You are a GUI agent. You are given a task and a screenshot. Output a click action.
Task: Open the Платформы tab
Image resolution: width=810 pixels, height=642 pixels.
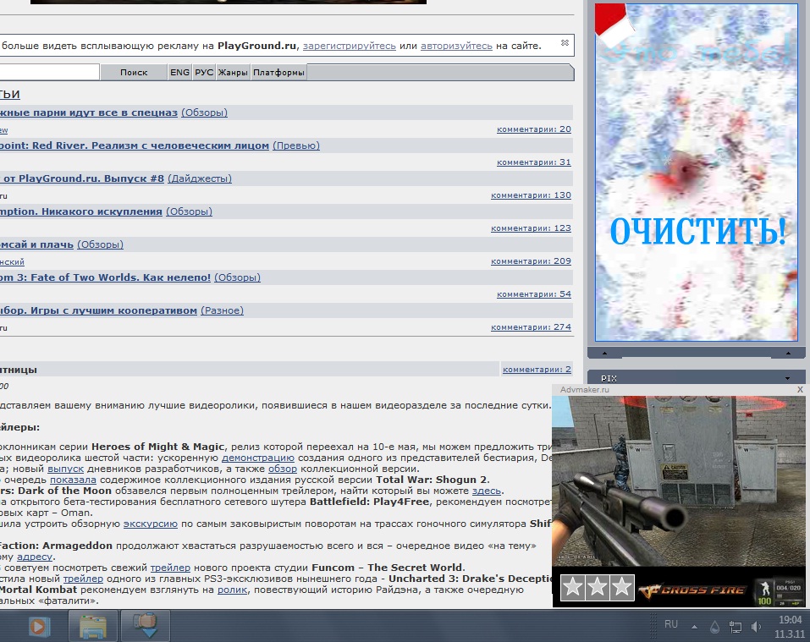click(278, 73)
